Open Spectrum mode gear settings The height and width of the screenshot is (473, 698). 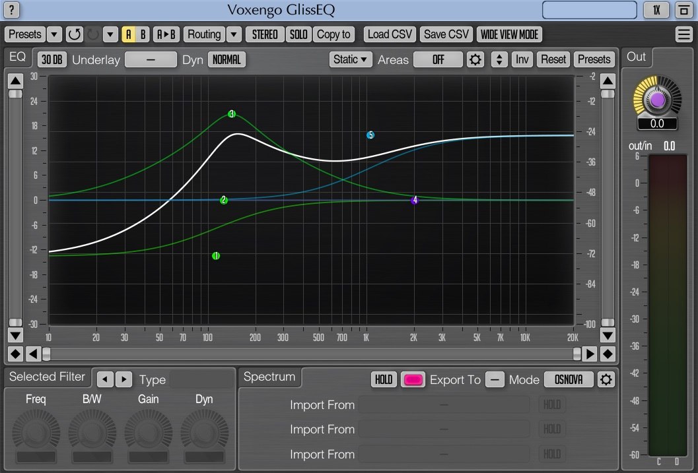(x=606, y=379)
